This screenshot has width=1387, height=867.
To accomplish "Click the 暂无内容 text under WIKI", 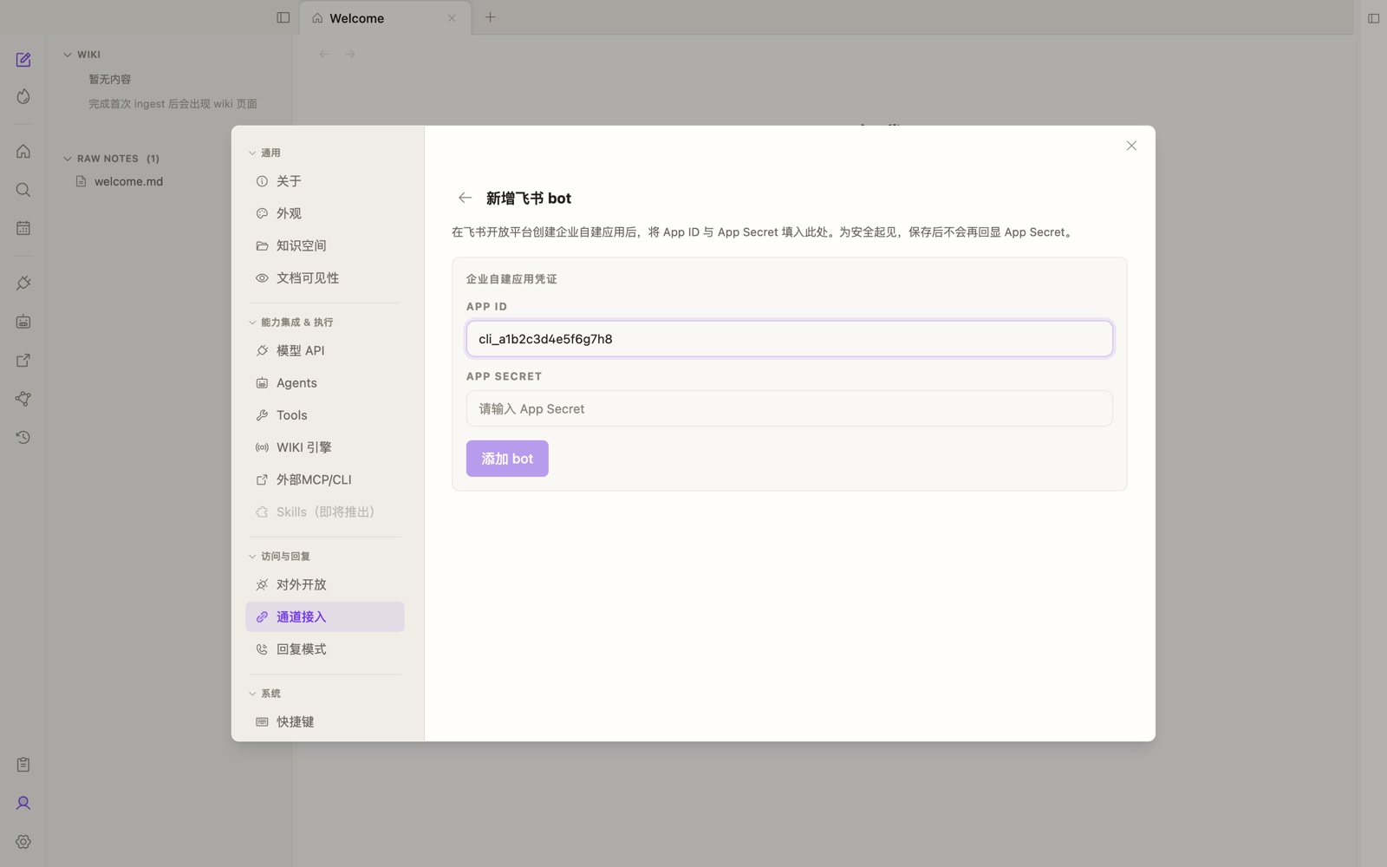I will click(110, 79).
